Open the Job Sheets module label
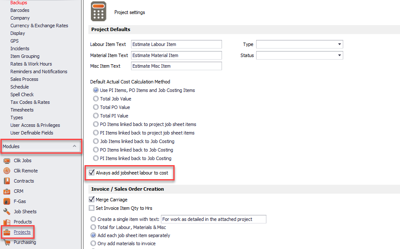 [25, 212]
